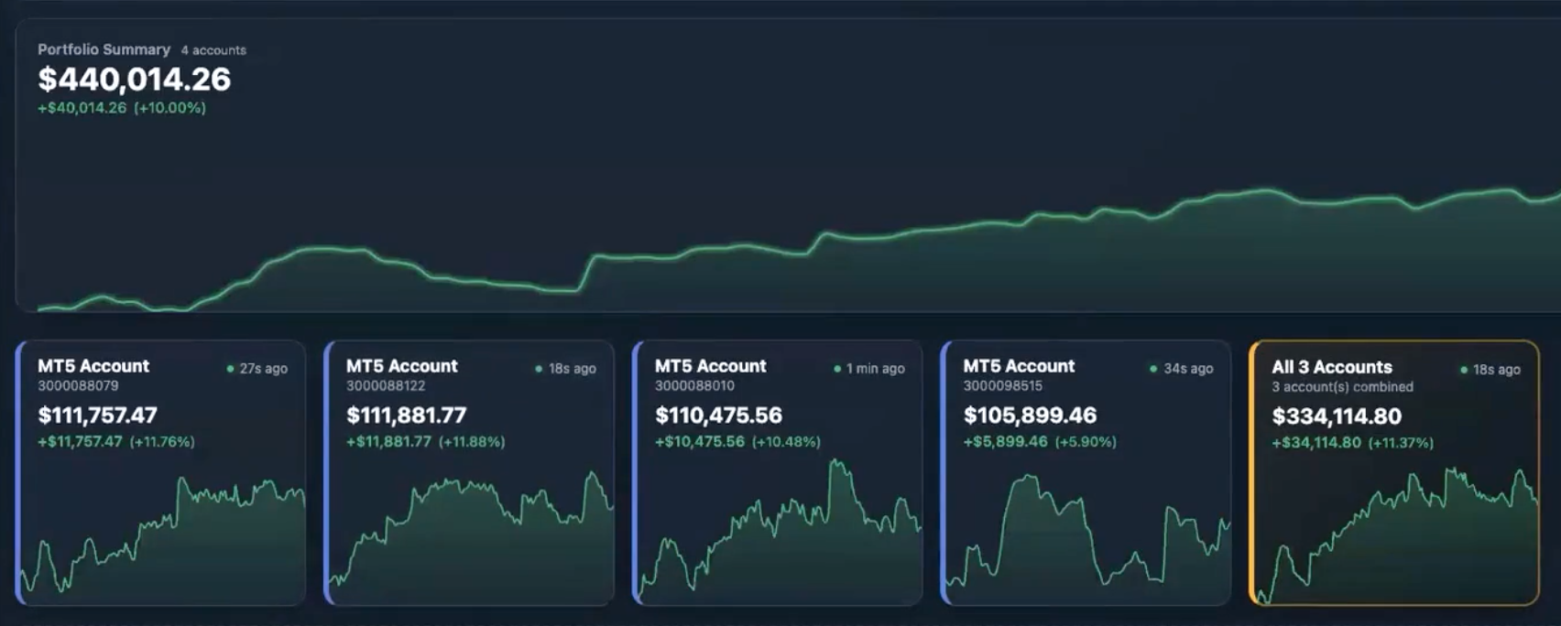
Task: Click the sparkline chart in account 3000088122
Action: [472, 536]
